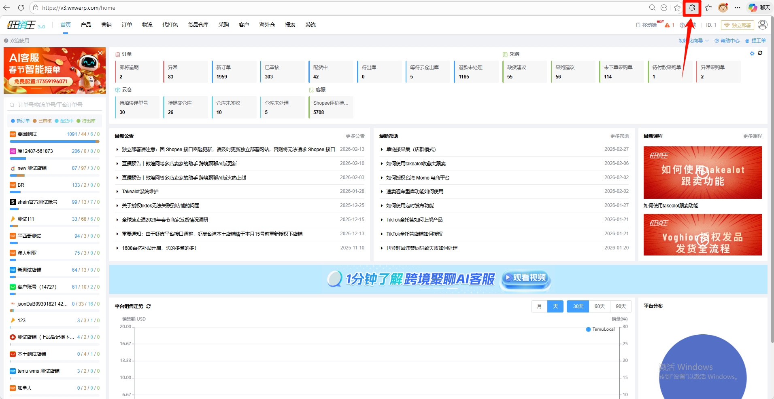
Task: Refresh the 平台销售走势 chart
Action: coord(149,306)
